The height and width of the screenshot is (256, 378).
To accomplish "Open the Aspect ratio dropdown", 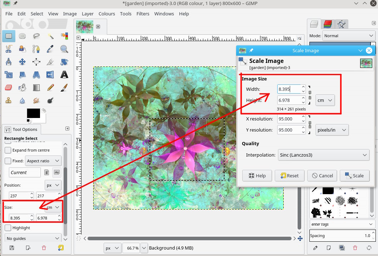I will (x=43, y=161).
